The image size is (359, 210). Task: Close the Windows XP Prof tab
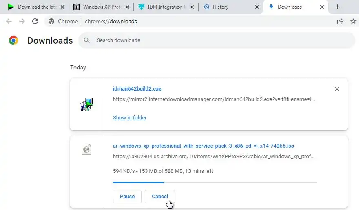pos(127,7)
